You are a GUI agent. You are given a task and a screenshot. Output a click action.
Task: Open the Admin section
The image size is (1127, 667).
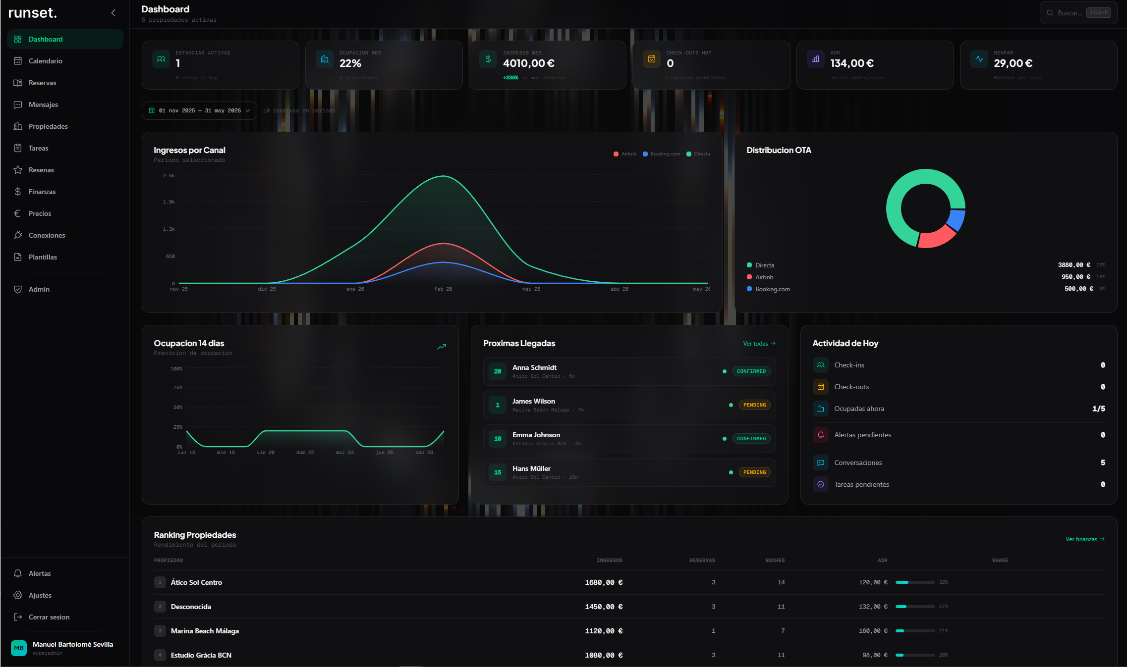[x=38, y=289]
